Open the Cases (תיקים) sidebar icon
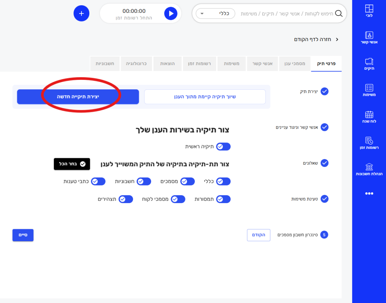Image resolution: width=386 pixels, height=303 pixels. pyautogui.click(x=369, y=64)
